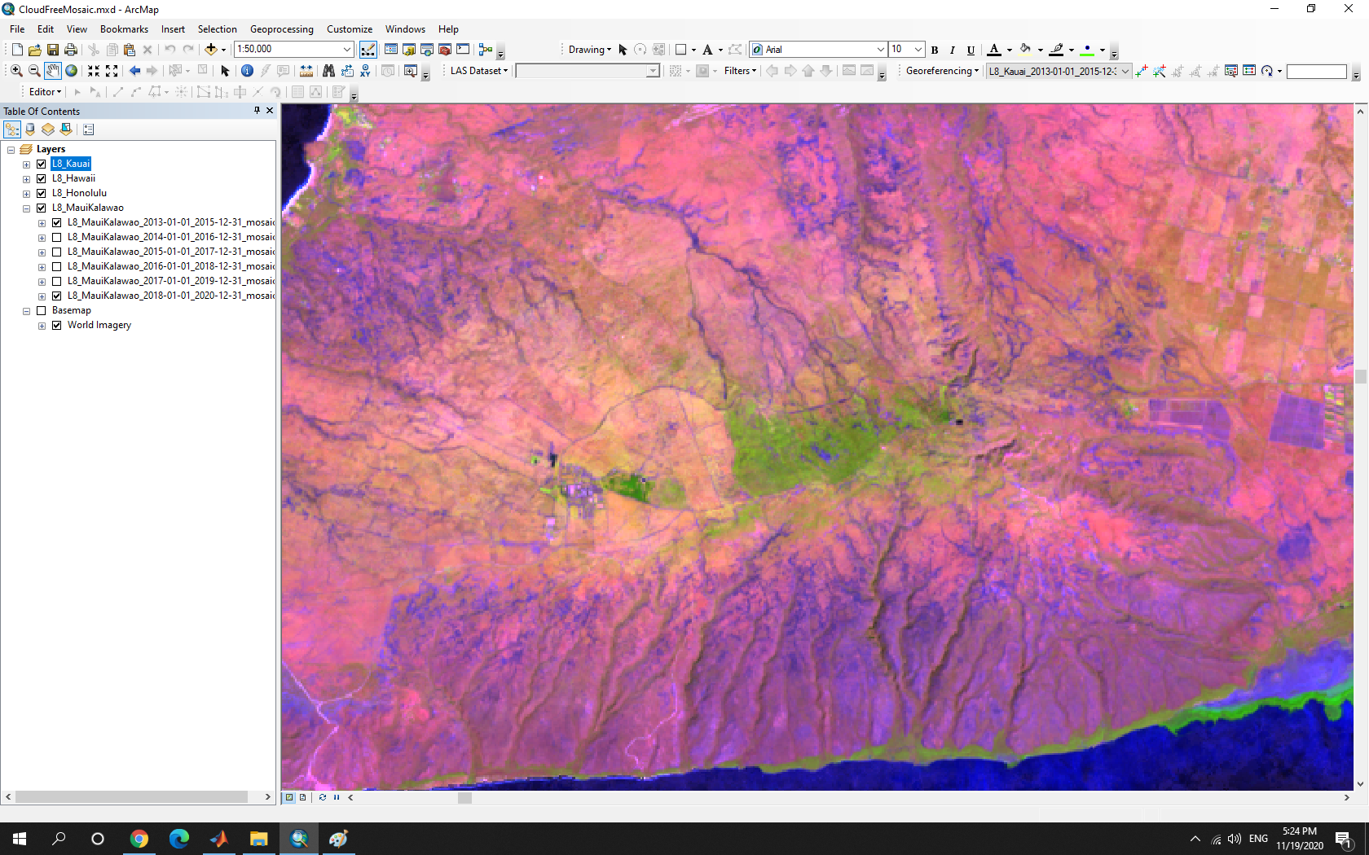Viewport: 1369px width, 855px height.
Task: Click the Add Data button icon
Action: pyautogui.click(x=210, y=50)
